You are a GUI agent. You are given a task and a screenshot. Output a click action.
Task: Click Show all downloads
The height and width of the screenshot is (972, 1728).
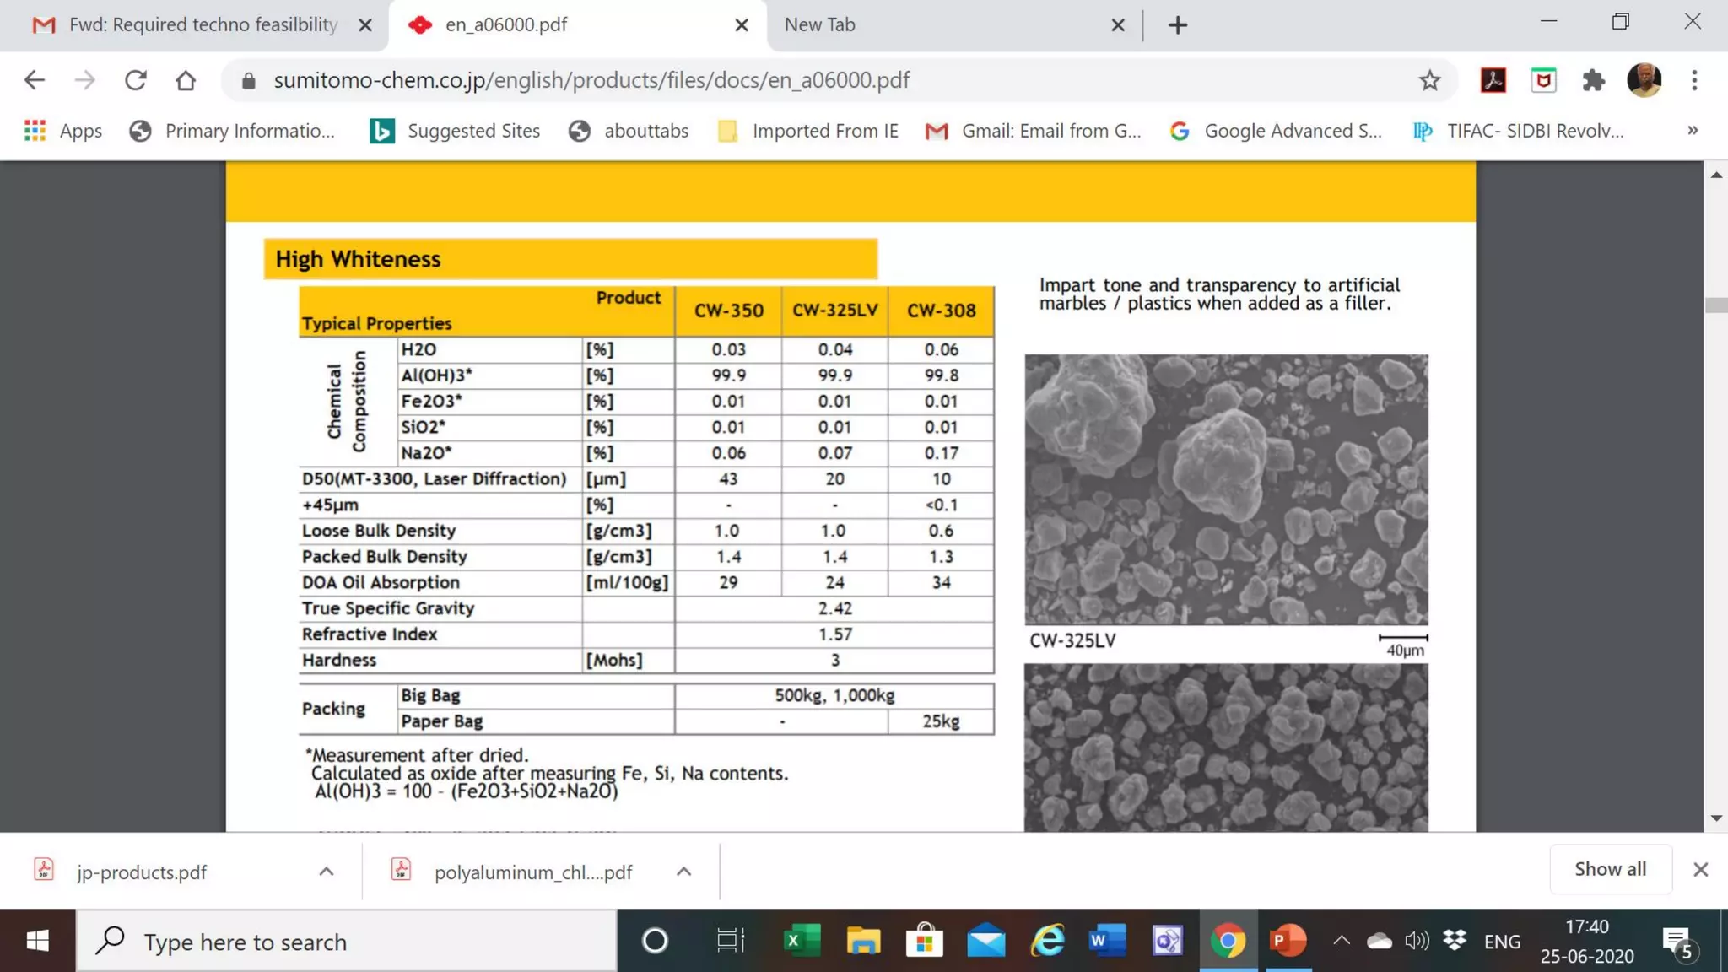pos(1610,869)
